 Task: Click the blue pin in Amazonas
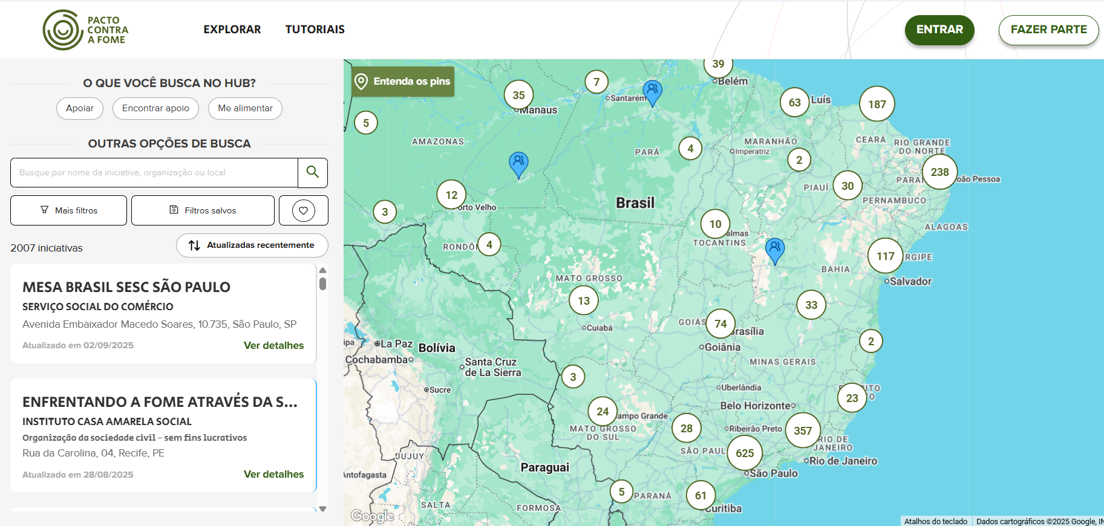[x=518, y=163]
